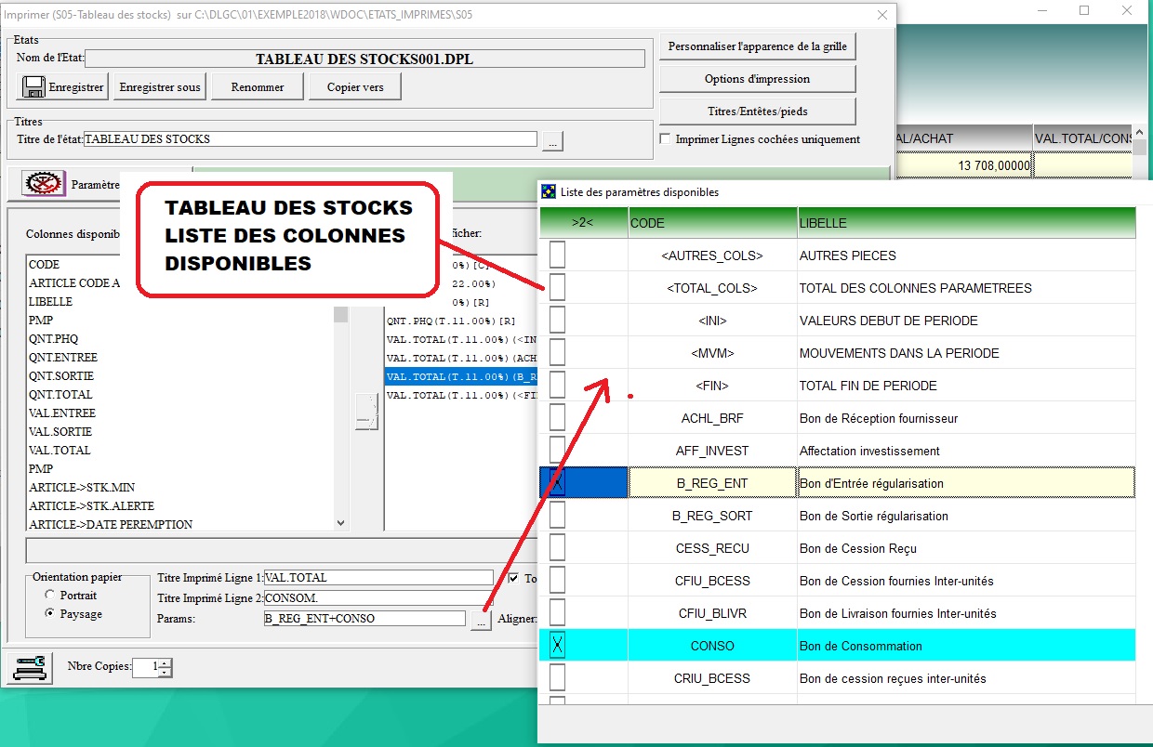The image size is (1153, 747).
Task: Uncheck the CONSO row checkbox
Action: coord(557,646)
